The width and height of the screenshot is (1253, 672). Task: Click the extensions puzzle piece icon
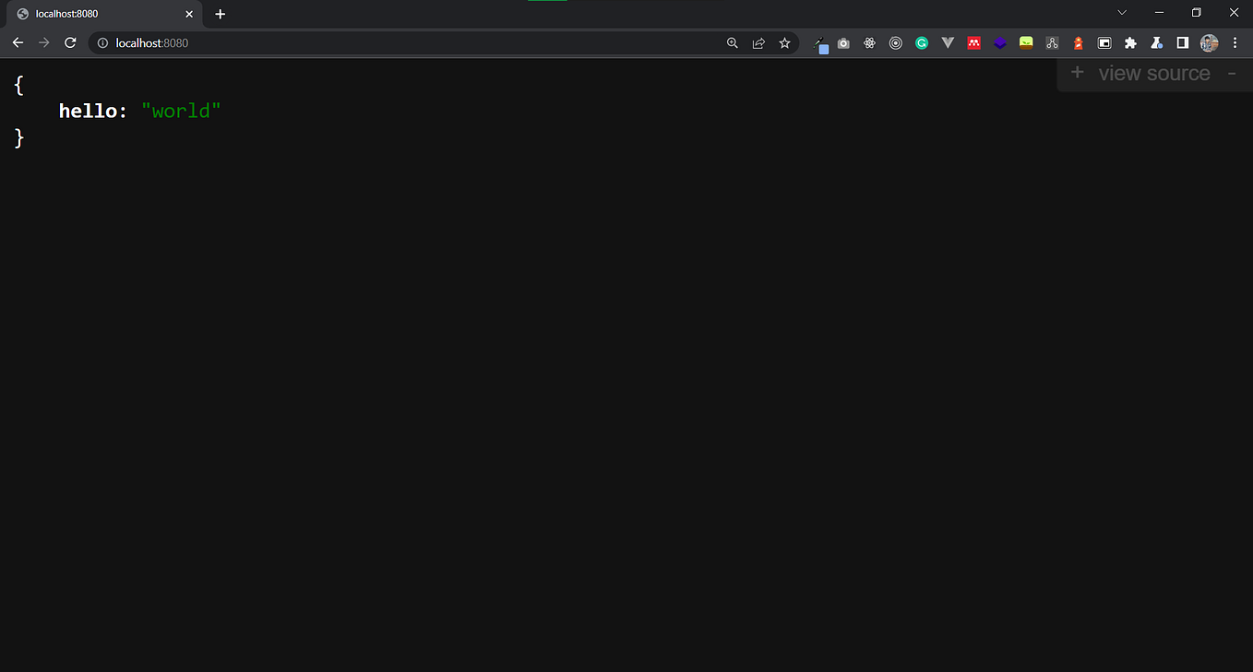pyautogui.click(x=1130, y=42)
